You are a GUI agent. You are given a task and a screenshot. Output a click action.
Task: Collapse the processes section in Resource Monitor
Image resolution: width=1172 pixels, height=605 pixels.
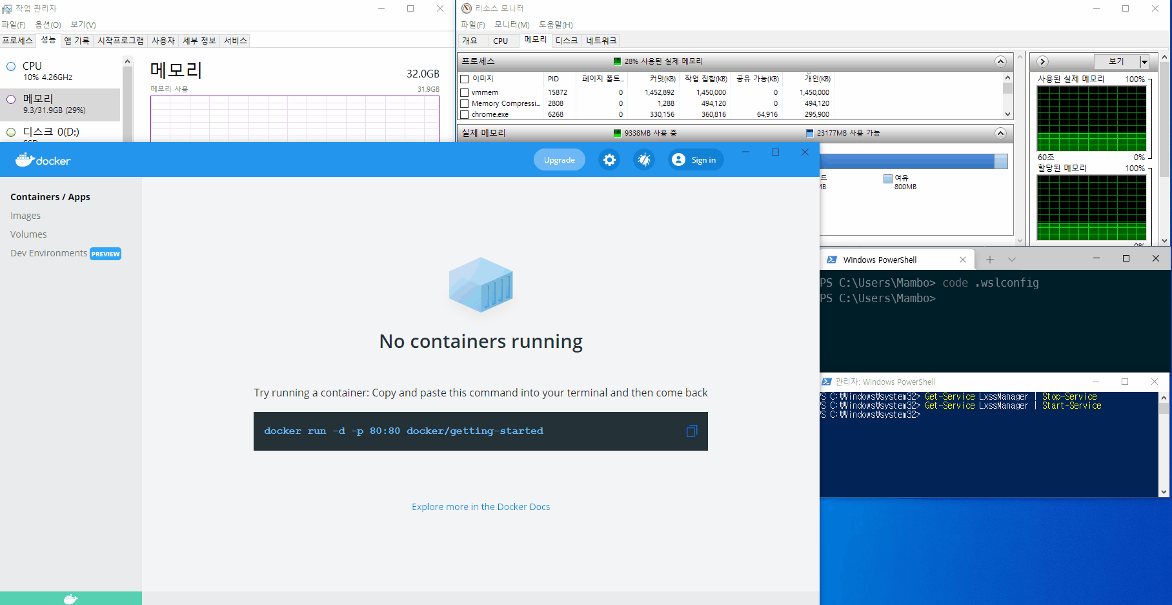click(1000, 62)
